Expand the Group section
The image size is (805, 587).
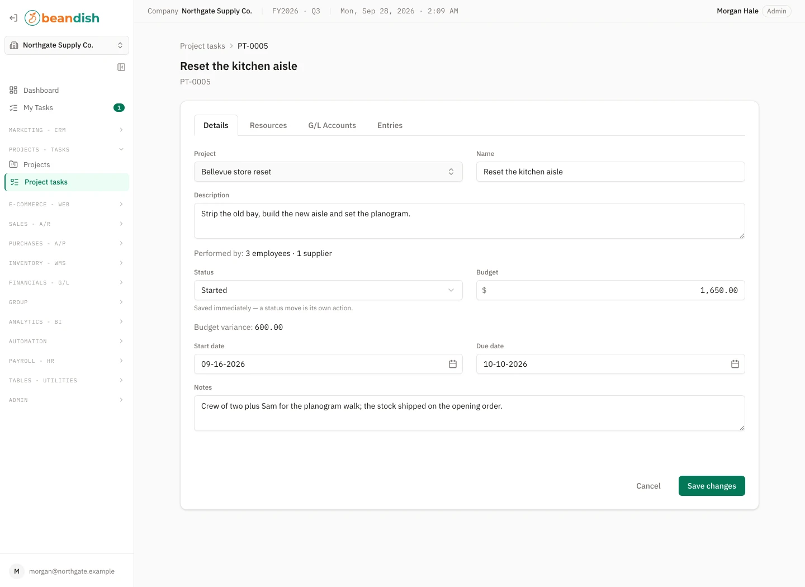[x=67, y=302]
